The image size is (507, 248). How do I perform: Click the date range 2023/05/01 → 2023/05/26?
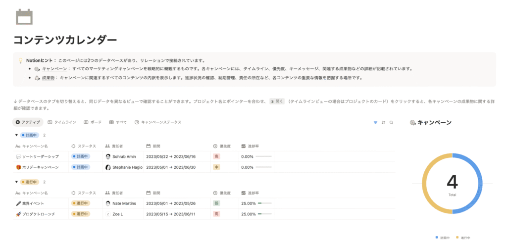[x=171, y=203]
